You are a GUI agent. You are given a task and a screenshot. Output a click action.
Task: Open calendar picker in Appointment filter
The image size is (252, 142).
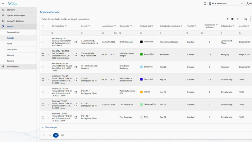pyautogui.click(x=115, y=33)
